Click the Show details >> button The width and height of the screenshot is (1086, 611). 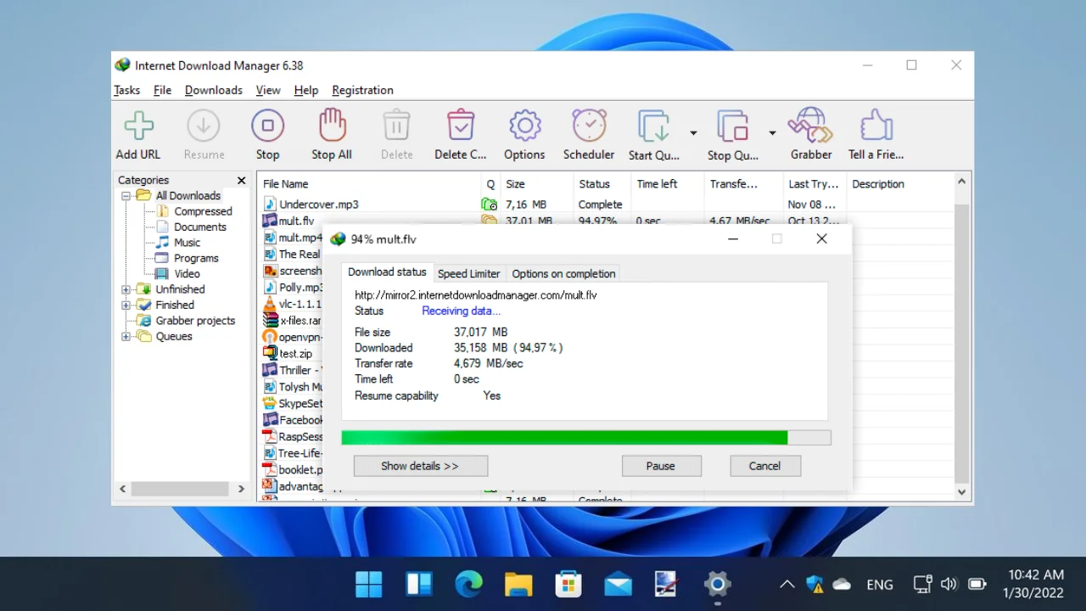[420, 466]
